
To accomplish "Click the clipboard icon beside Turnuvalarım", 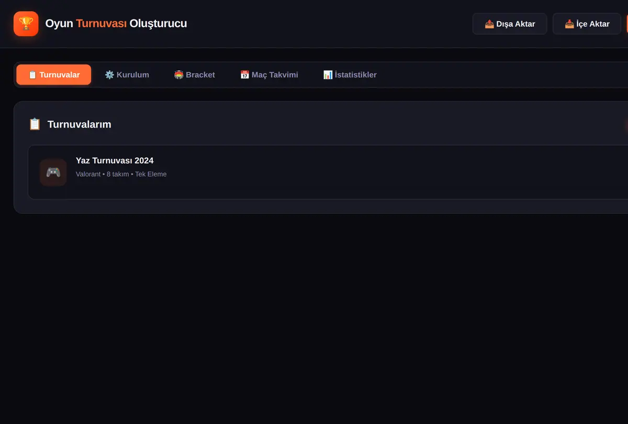I will click(35, 124).
